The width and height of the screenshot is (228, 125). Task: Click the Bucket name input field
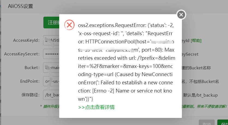pos(51,68)
